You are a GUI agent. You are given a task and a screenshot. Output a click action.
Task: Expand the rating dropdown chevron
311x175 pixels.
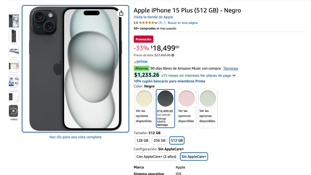(156, 23)
